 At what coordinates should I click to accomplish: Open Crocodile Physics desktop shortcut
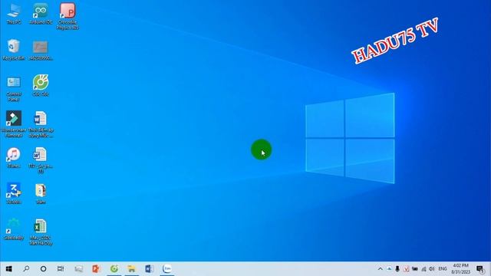click(68, 16)
